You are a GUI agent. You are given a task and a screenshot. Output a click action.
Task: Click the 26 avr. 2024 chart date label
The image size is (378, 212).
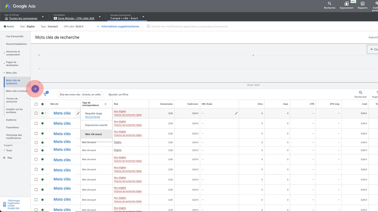[x=253, y=85]
